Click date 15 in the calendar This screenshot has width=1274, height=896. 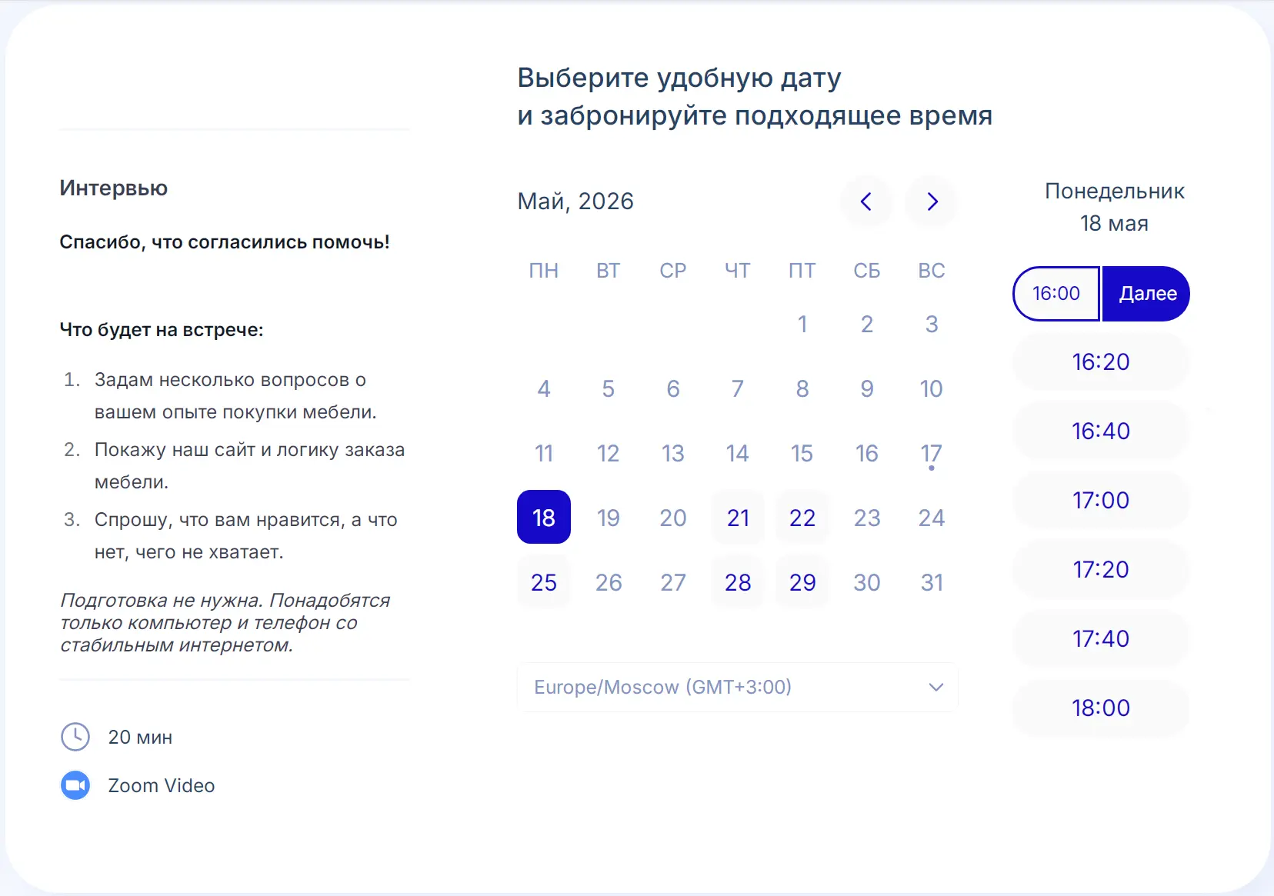coord(802,453)
